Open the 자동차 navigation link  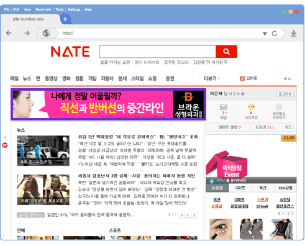tap(107, 78)
